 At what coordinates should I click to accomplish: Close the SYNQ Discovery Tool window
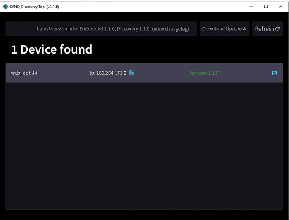click(280, 7)
